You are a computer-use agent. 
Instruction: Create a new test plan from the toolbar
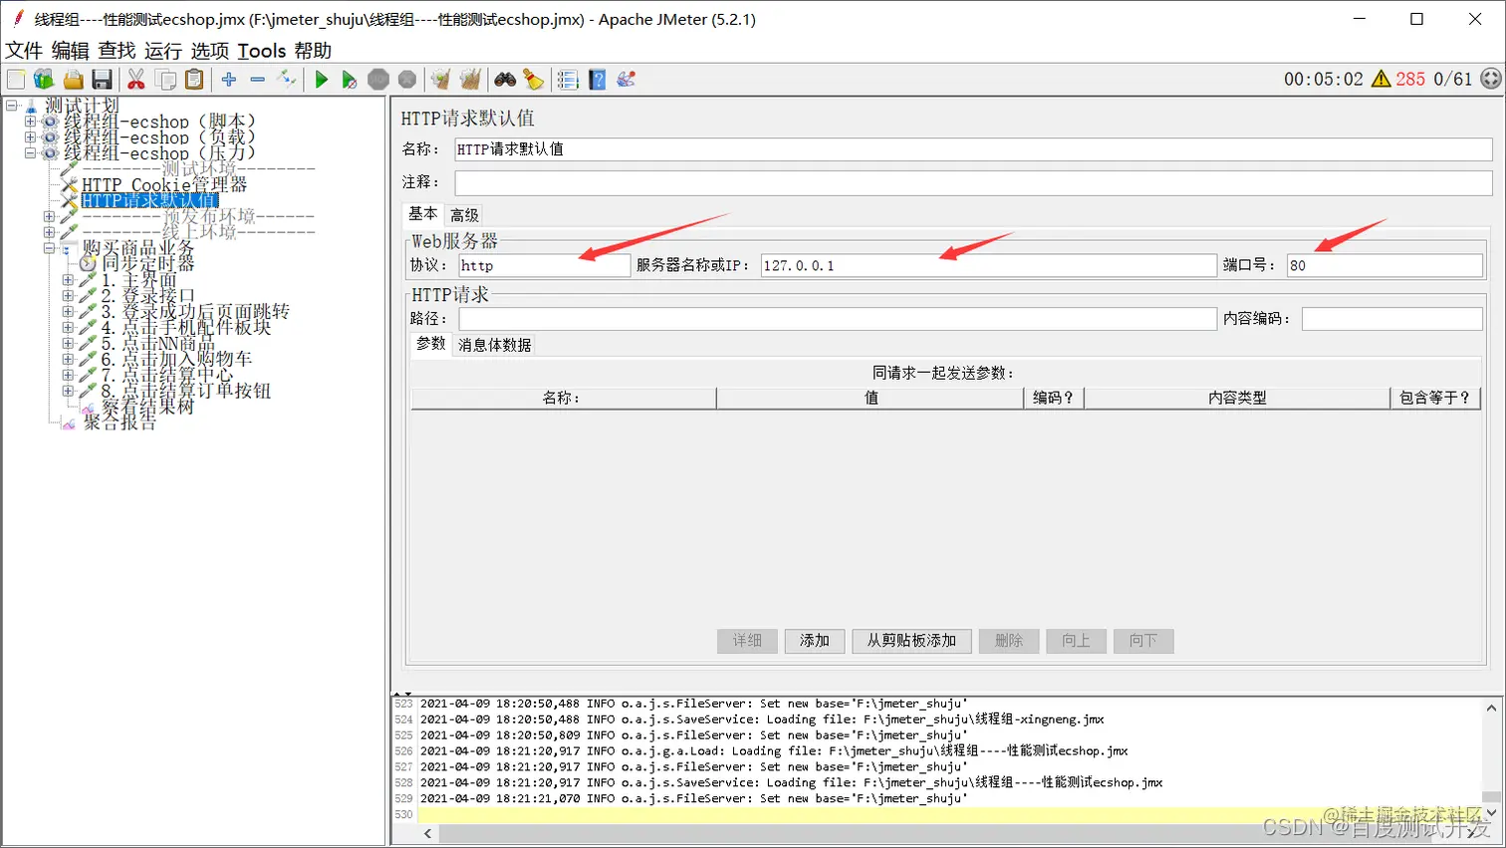pyautogui.click(x=16, y=80)
